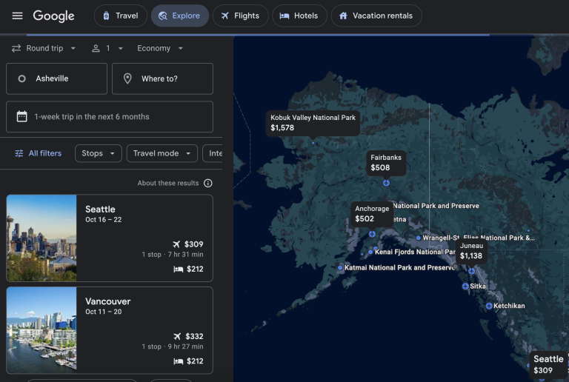Open the hamburger main menu
Viewport: 569px width, 382px height.
[17, 16]
